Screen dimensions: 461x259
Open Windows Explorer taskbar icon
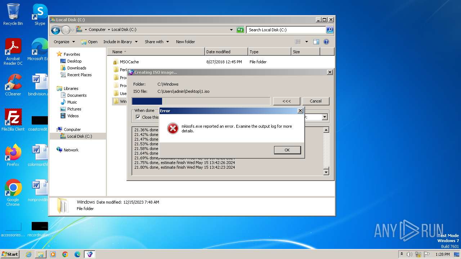(x=41, y=254)
